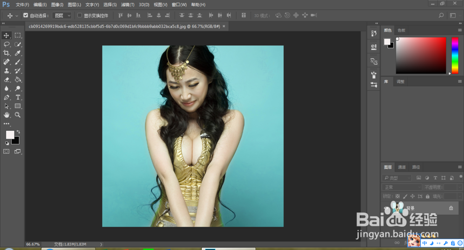464x250 pixels.
Task: Select the Paint Bucket tool
Action: tap(18, 80)
